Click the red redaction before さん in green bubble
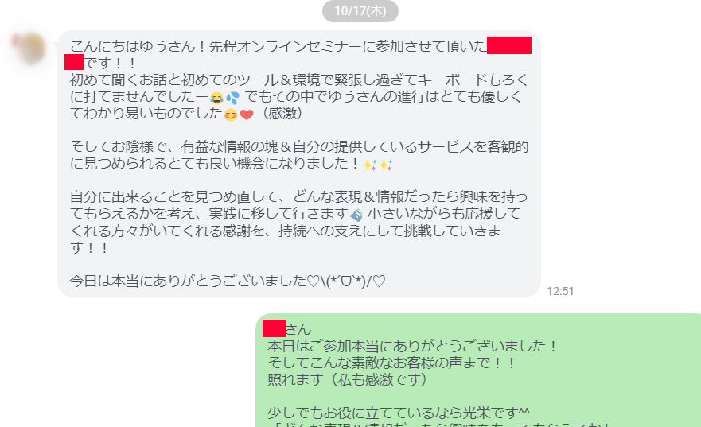Viewport: 701px width, 427px height. (x=274, y=328)
